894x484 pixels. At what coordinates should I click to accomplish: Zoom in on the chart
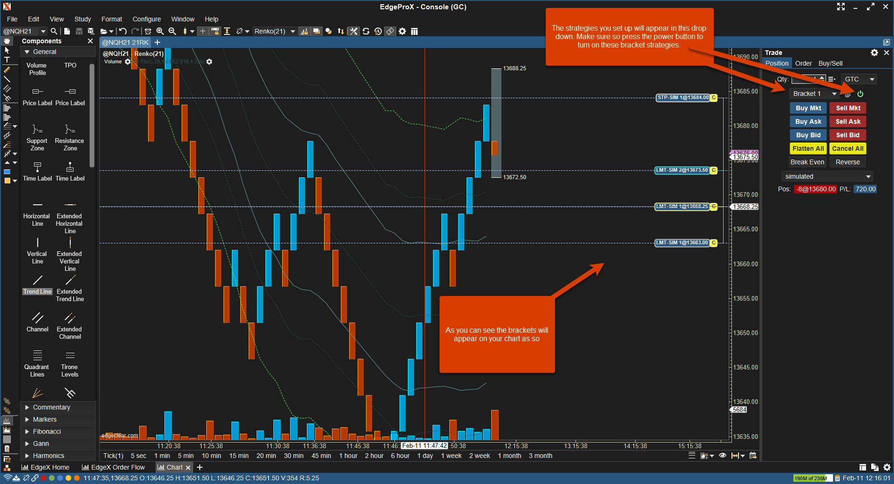coord(160,31)
